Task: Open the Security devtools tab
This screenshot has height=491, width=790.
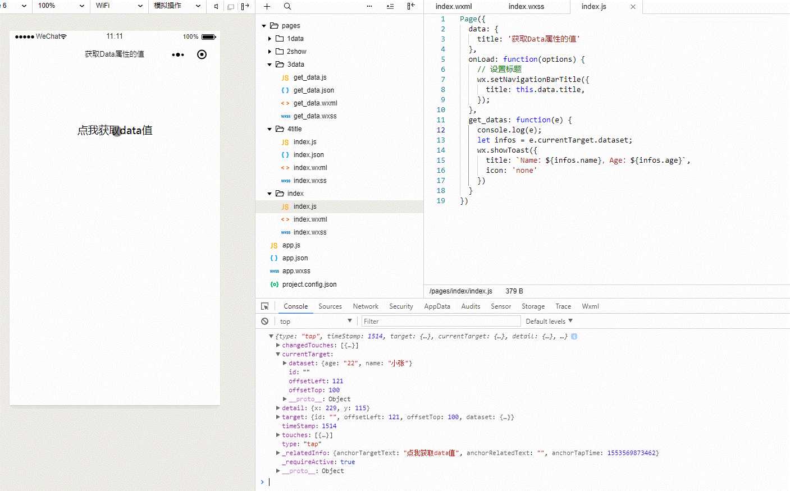Action: [x=401, y=306]
